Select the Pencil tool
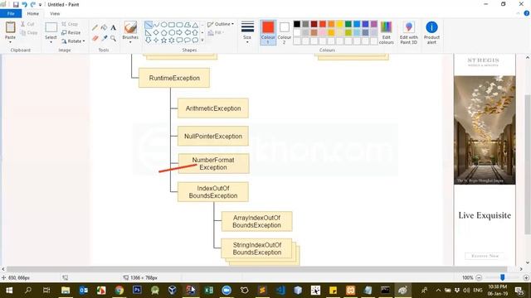This screenshot has width=531, height=298. point(95,27)
